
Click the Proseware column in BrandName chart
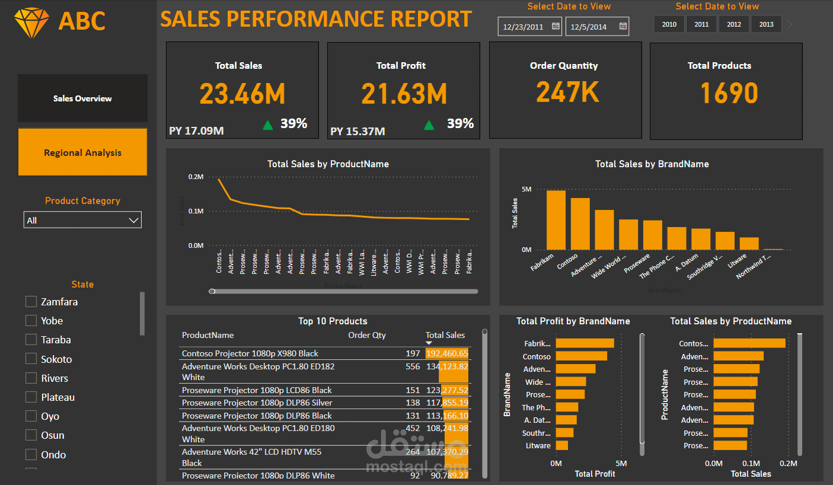pyautogui.click(x=652, y=235)
